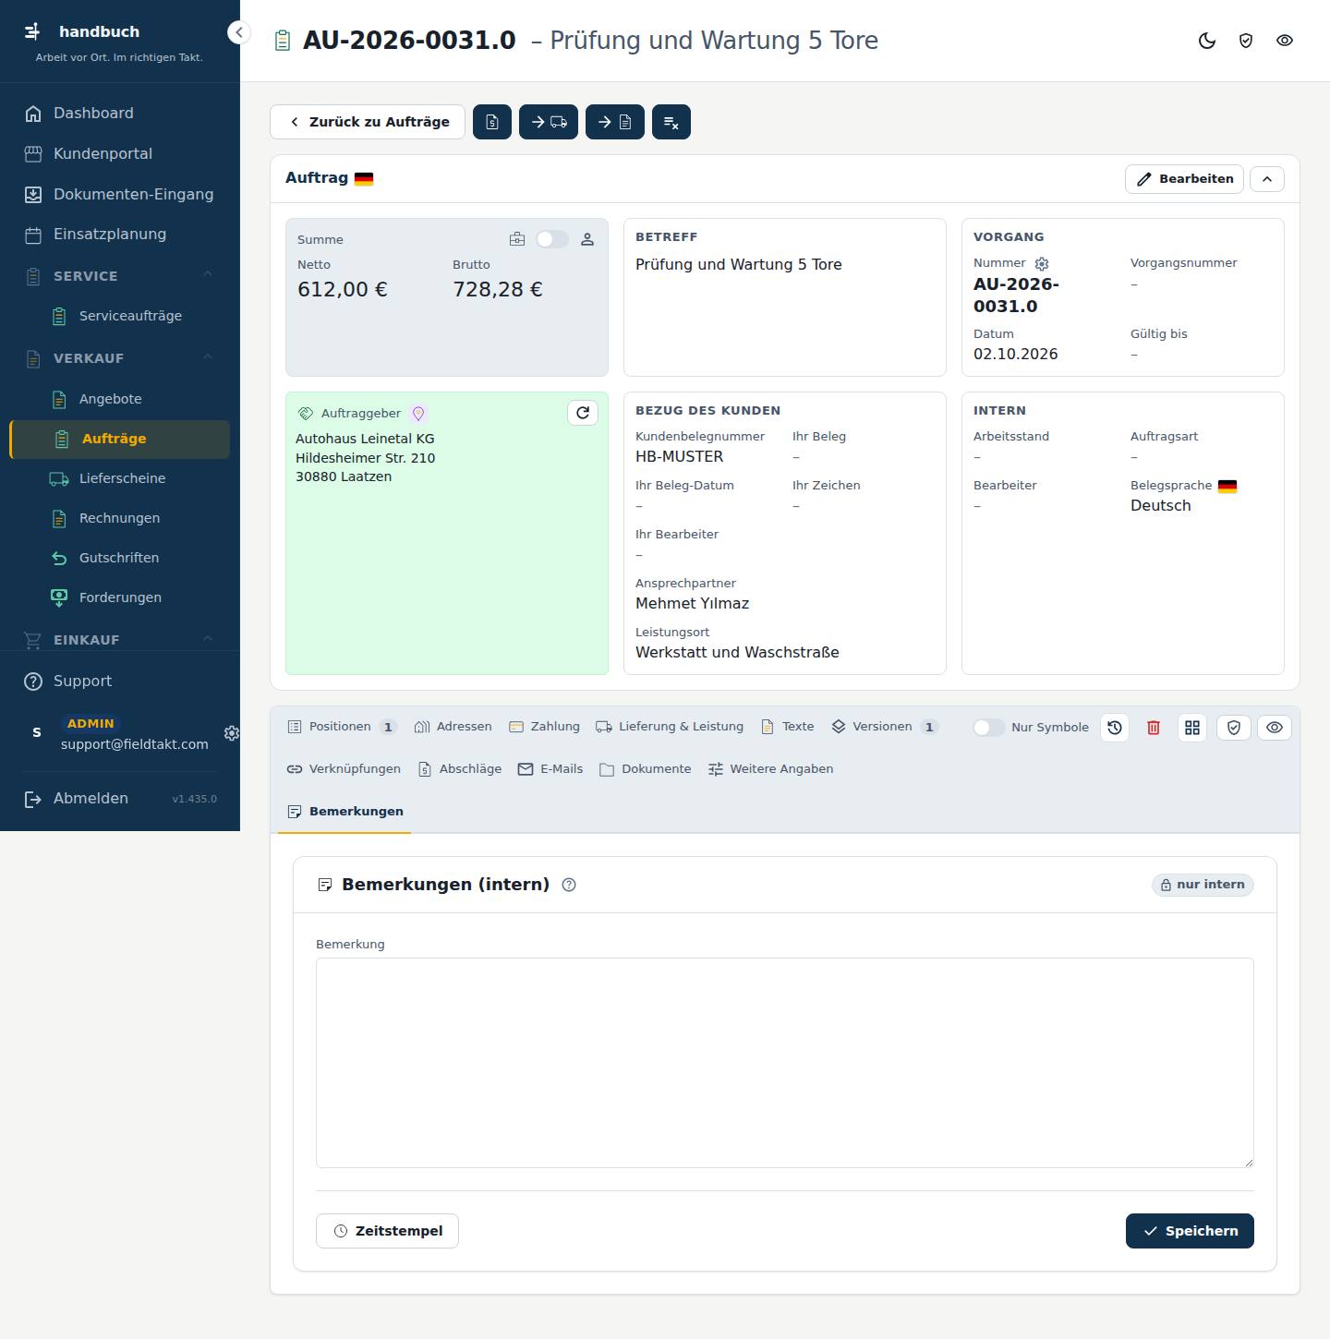1330x1339 pixels.
Task: Click the person icon in Summe card
Action: [x=587, y=239]
